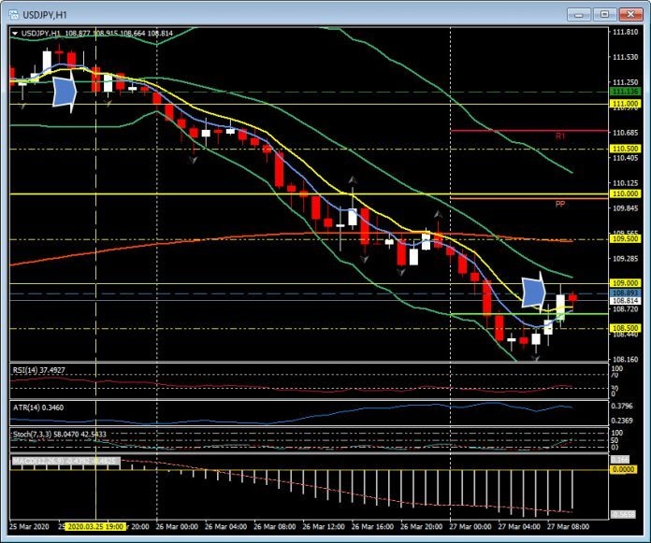The width and height of the screenshot is (651, 543).
Task: Click the current price 108.814 tag
Action: click(x=625, y=300)
